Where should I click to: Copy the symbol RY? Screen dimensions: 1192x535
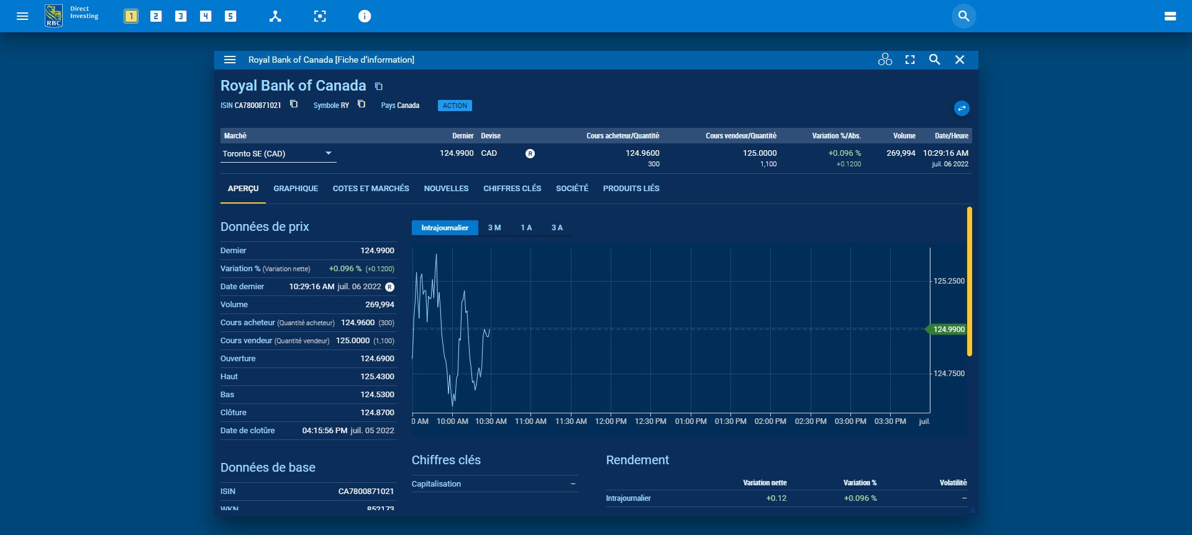[362, 104]
